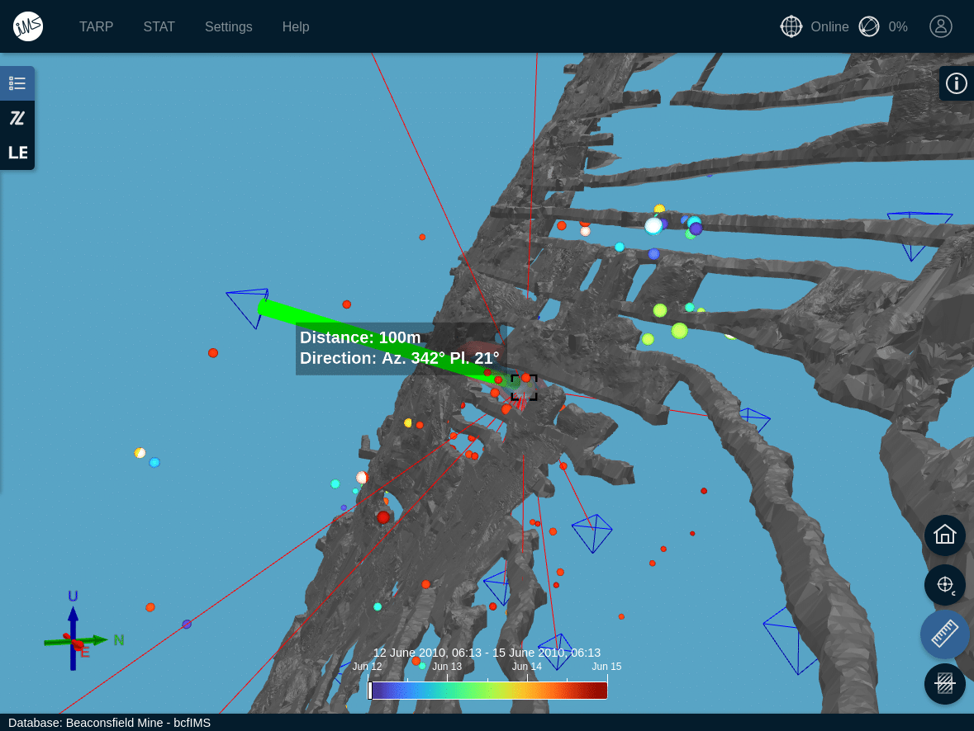The image size is (974, 731).
Task: Toggle the section clipping plane button
Action: coord(944,684)
